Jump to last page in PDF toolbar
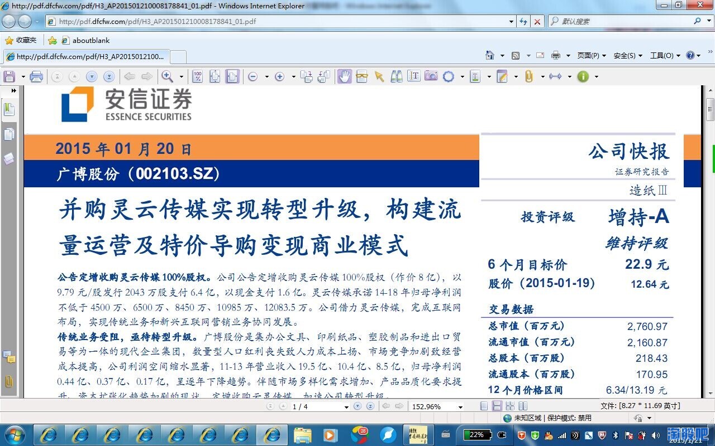Image resolution: width=715 pixels, height=446 pixels. coord(109,76)
